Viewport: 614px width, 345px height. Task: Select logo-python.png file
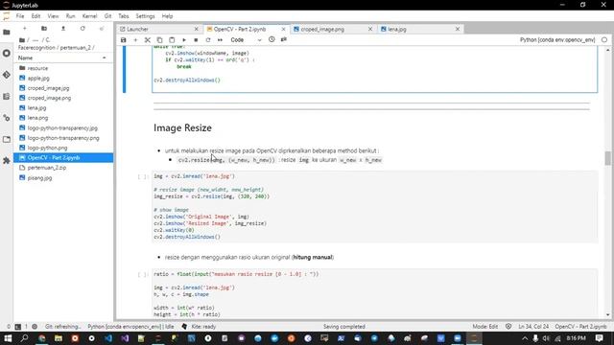63,148
